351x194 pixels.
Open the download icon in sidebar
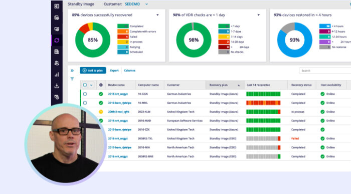[x=57, y=85]
